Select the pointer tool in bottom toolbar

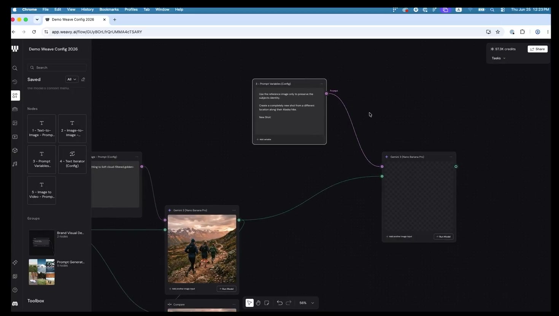tap(249, 303)
